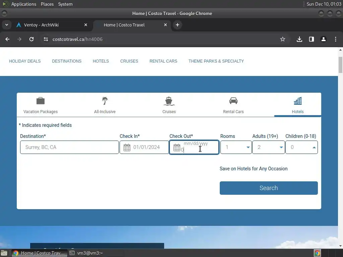Click the scrollbar up arrow
The image size is (343, 257).
click(x=340, y=50)
